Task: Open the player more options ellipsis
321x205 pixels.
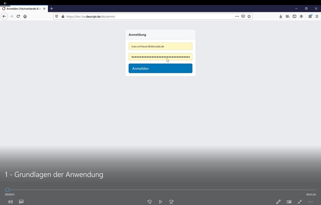Action: pyautogui.click(x=310, y=202)
